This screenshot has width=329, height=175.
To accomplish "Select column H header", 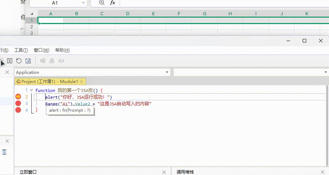I will click(230, 13).
